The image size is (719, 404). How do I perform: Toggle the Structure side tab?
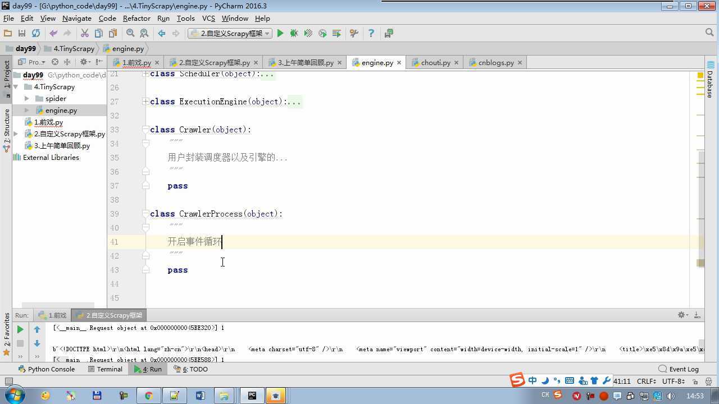[x=6, y=130]
